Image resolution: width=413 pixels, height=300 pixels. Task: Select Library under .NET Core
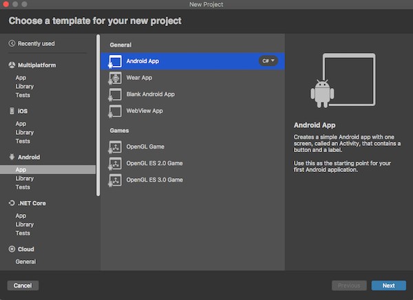25,224
